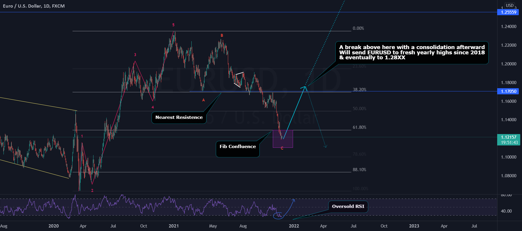The height and width of the screenshot is (231, 522).
Task: Click the 78.60% Fibonacci level label
Action: pyautogui.click(x=359, y=154)
